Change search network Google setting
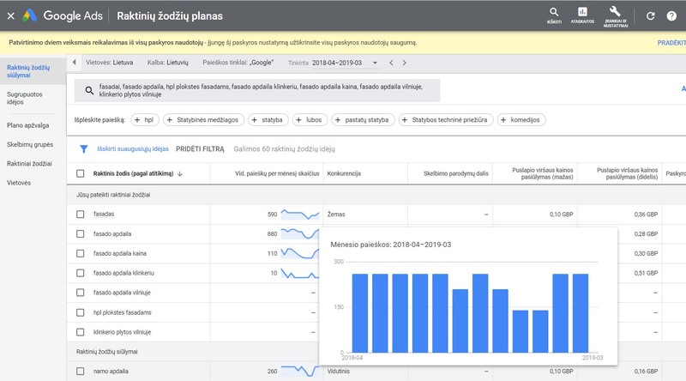The width and height of the screenshot is (686, 381). click(238, 63)
